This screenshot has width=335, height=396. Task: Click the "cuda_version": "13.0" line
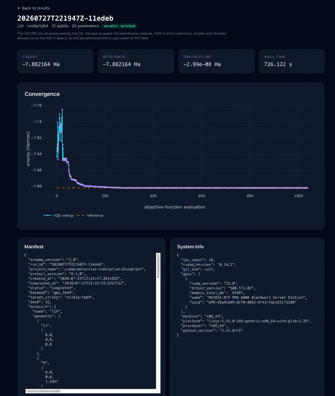coord(214,283)
